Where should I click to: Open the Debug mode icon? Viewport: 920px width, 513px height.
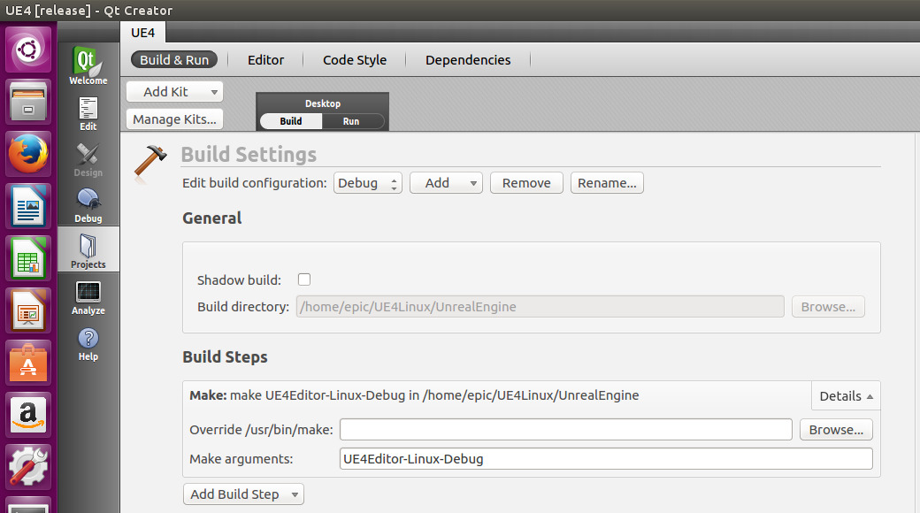click(x=88, y=205)
